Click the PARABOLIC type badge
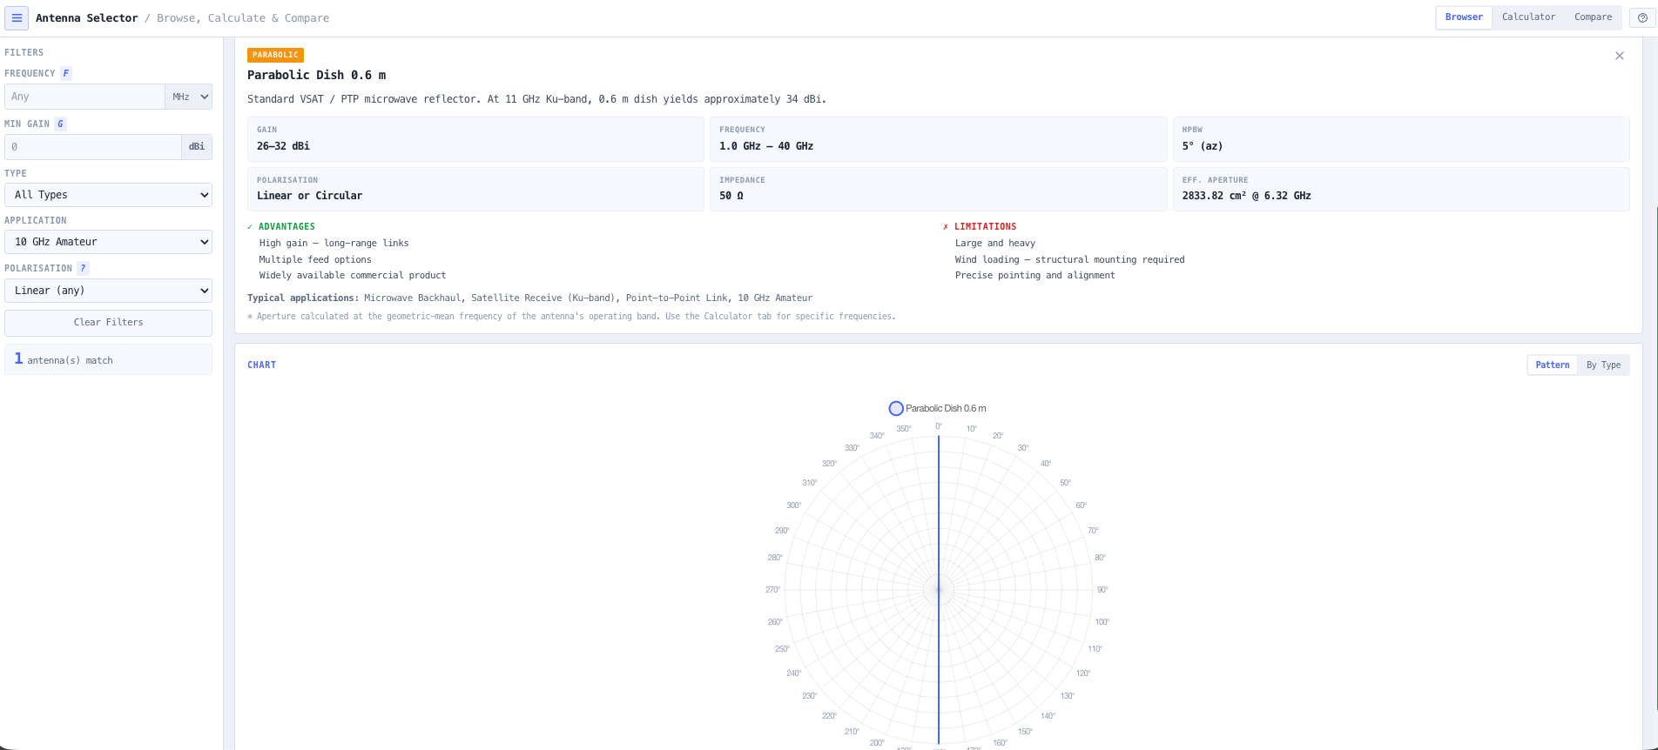1658x750 pixels. [x=275, y=55]
